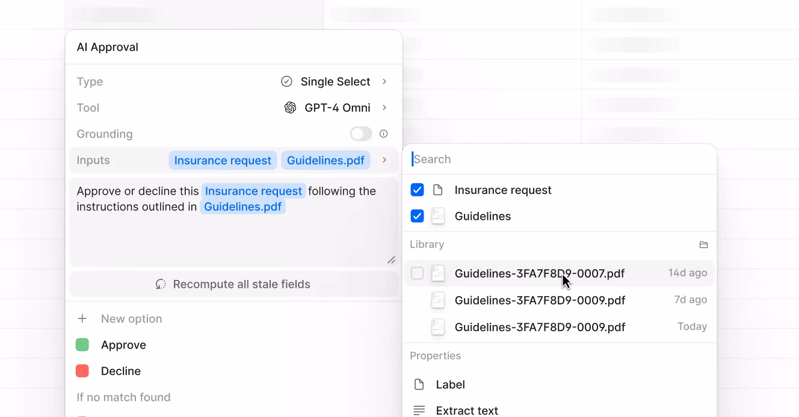The image size is (799, 417).
Task: Click the plus icon beside New option
Action: [x=82, y=318]
